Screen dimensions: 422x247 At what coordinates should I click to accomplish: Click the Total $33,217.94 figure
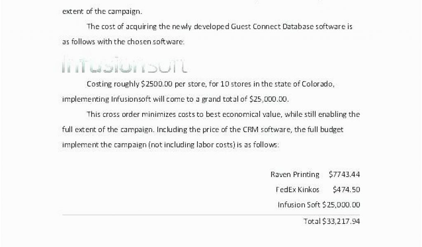coord(341,221)
